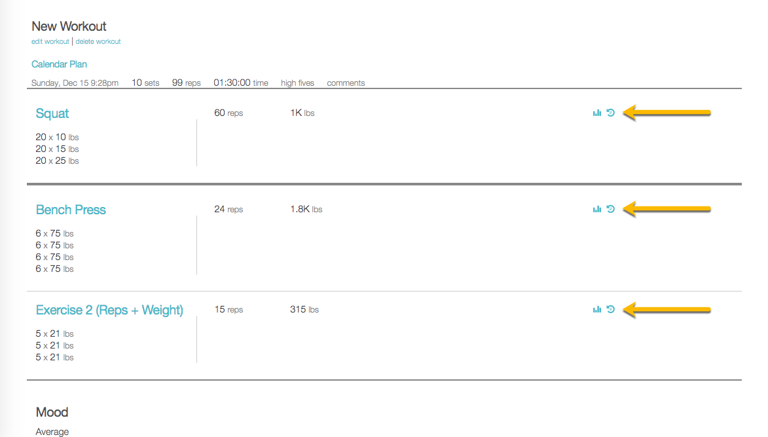Select the Bench Press exercise title
Image resolution: width=768 pixels, height=437 pixels.
[x=71, y=210]
